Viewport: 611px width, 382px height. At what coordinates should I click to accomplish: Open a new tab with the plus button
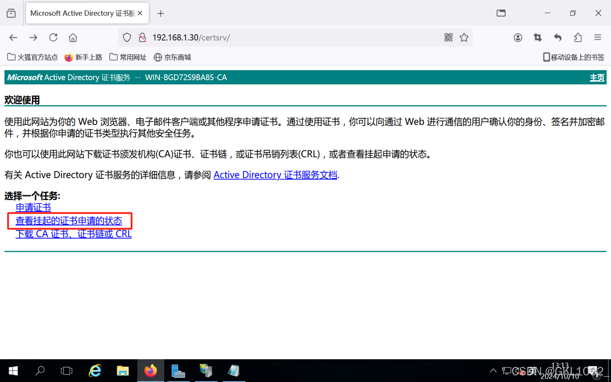click(161, 13)
